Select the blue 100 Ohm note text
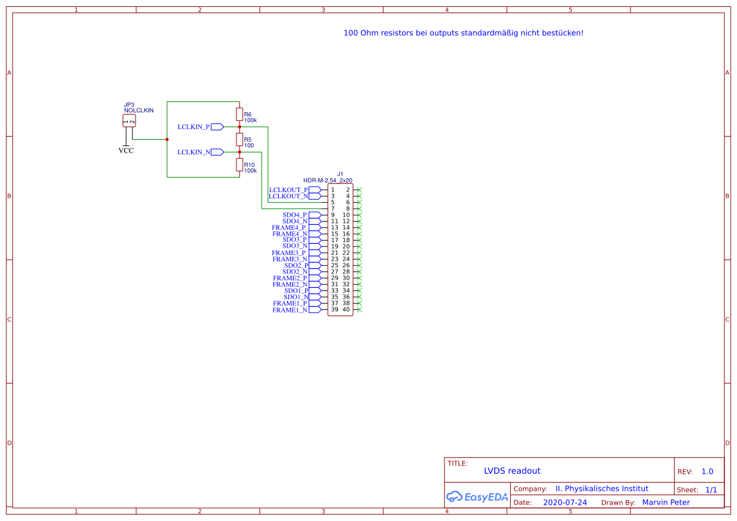 point(463,33)
